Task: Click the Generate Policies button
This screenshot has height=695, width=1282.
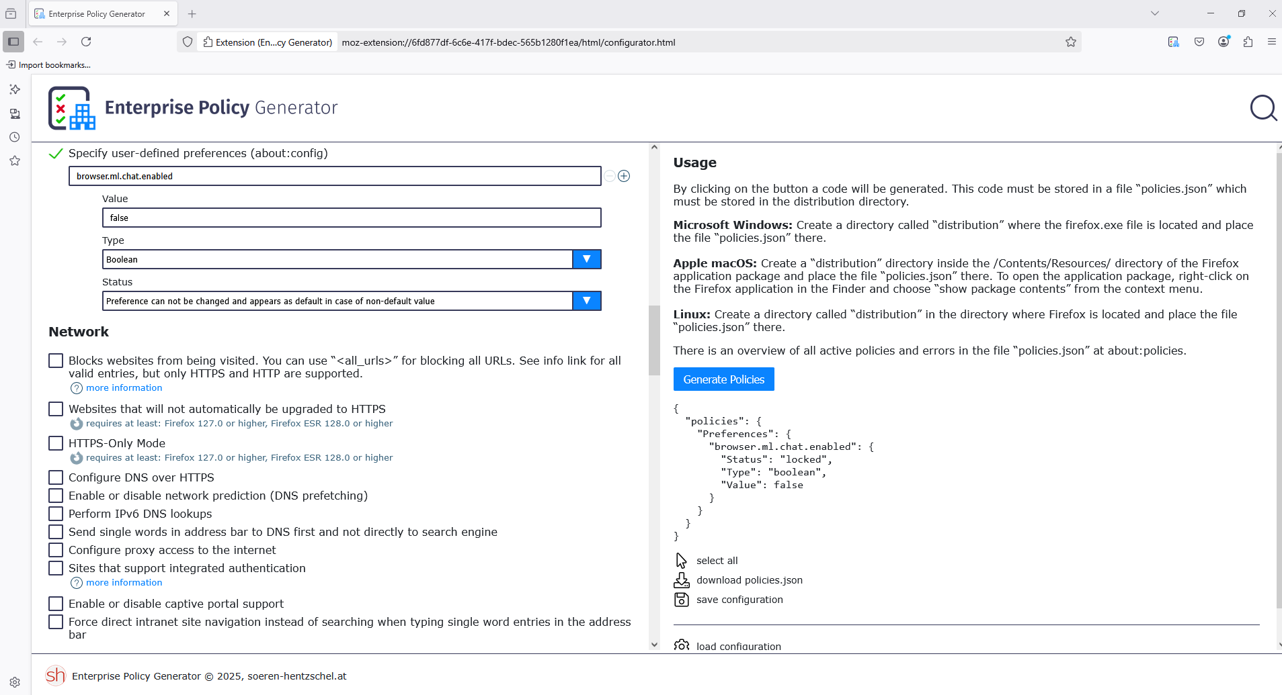Action: pos(724,379)
